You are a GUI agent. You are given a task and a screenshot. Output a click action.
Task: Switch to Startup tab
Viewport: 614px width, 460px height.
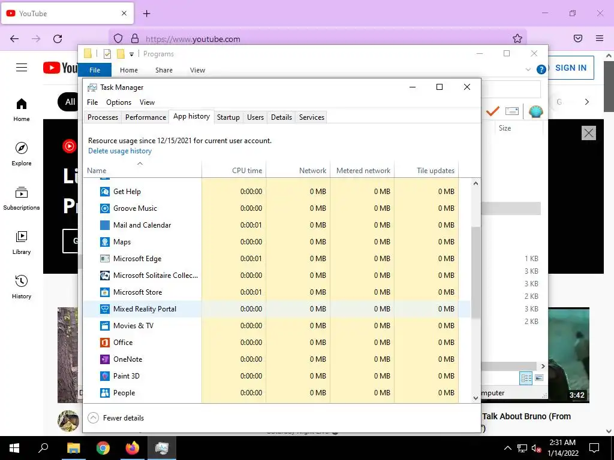(228, 117)
